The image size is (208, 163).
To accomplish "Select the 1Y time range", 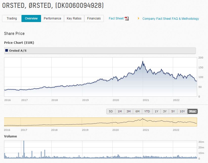I will 156,111.
